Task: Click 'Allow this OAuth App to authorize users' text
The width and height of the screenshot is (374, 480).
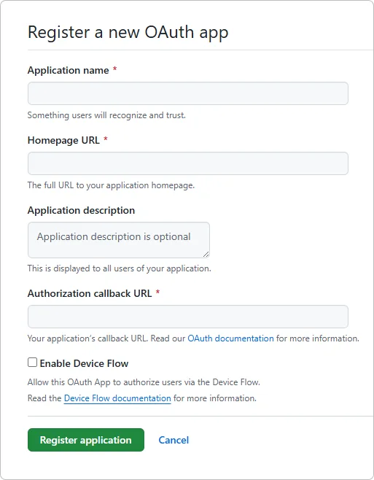Action: pyautogui.click(x=144, y=382)
